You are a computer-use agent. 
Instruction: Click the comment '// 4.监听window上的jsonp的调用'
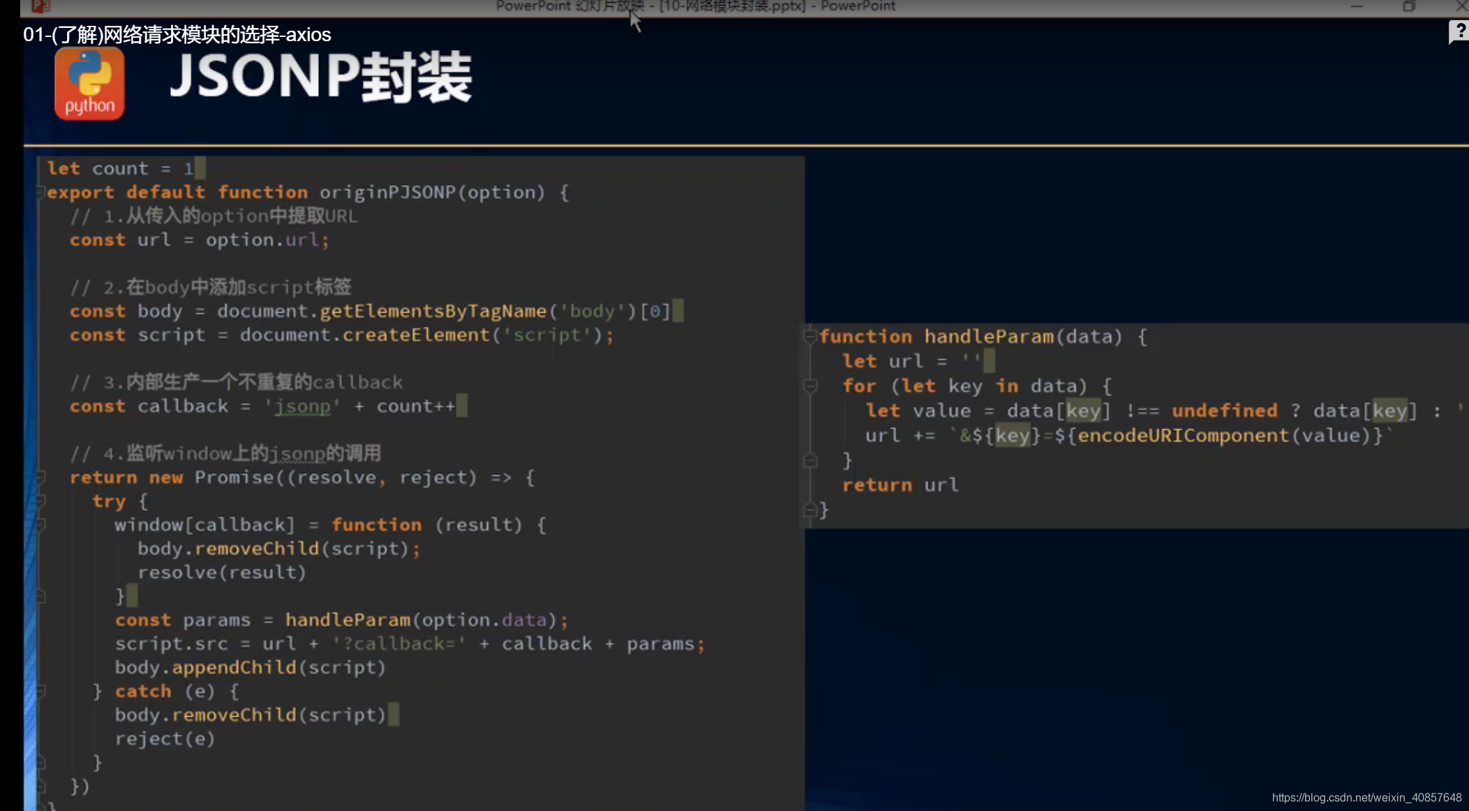point(225,453)
